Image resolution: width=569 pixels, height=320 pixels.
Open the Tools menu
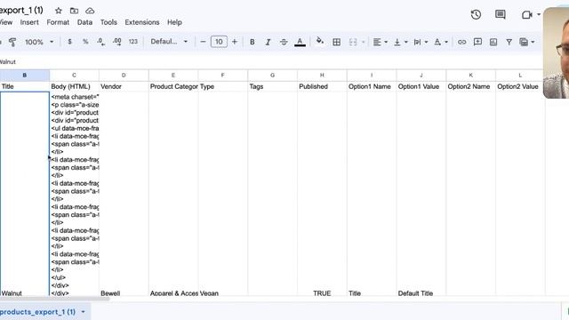pyautogui.click(x=108, y=22)
